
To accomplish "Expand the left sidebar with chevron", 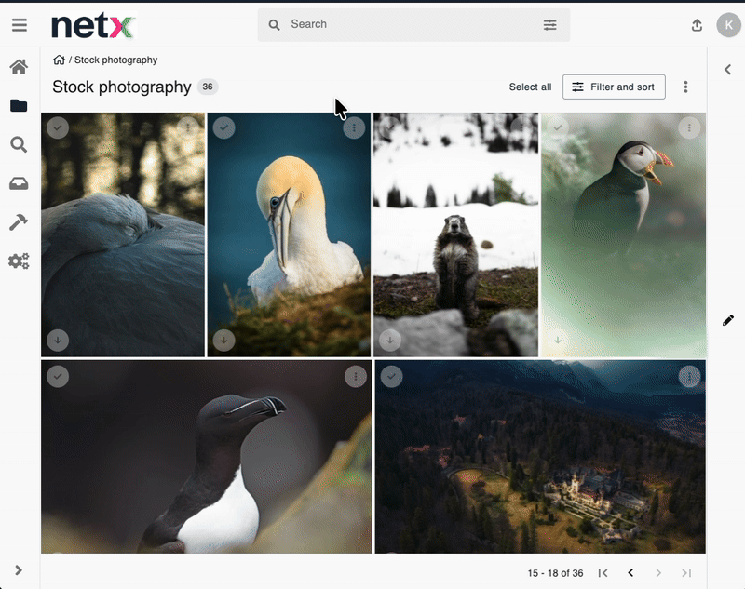I will pyautogui.click(x=19, y=570).
